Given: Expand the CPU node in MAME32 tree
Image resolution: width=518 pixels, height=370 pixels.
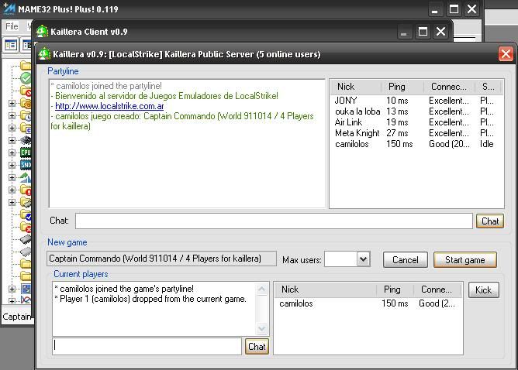Looking at the screenshot, I should click(12, 152).
